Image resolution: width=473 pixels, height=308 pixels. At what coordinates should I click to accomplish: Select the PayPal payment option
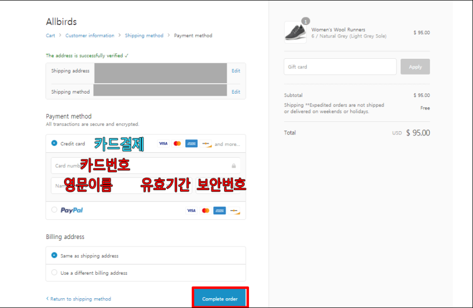tap(54, 210)
